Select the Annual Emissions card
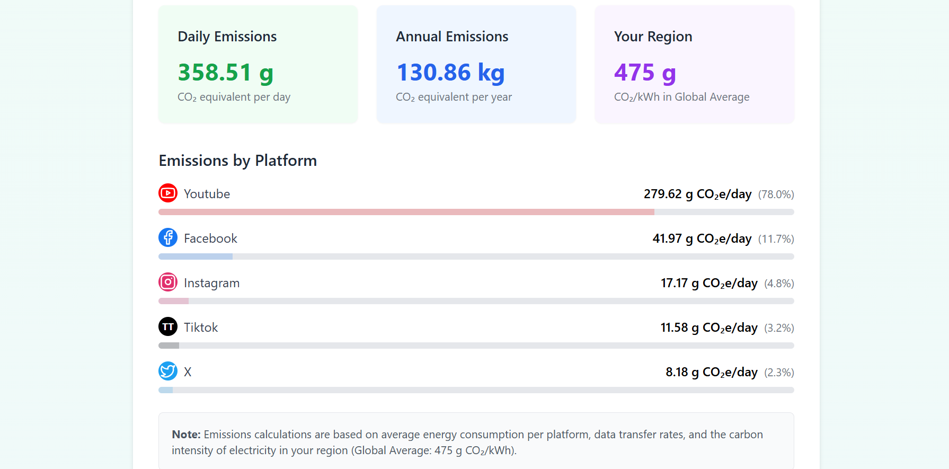Screen dimensions: 949x469 click(476, 65)
